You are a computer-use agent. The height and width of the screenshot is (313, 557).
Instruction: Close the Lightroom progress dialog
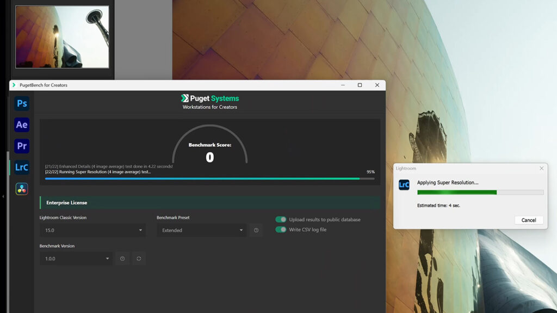coord(541,168)
